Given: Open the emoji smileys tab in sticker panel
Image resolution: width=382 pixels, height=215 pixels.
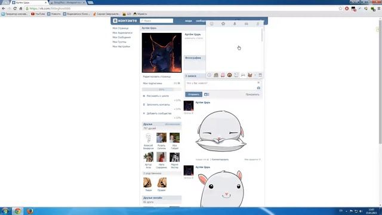Looking at the screenshot, I should coord(211,24).
